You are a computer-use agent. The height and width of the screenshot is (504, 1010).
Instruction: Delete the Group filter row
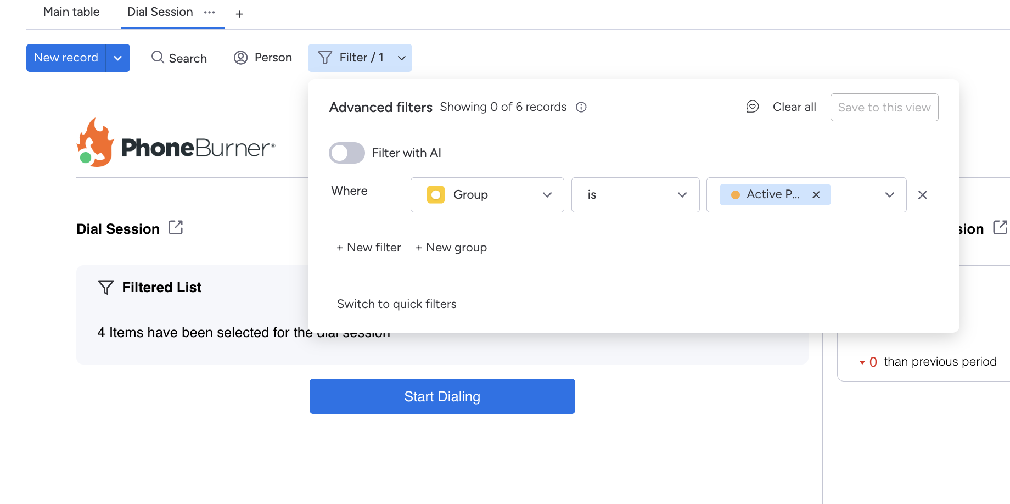[x=922, y=195]
